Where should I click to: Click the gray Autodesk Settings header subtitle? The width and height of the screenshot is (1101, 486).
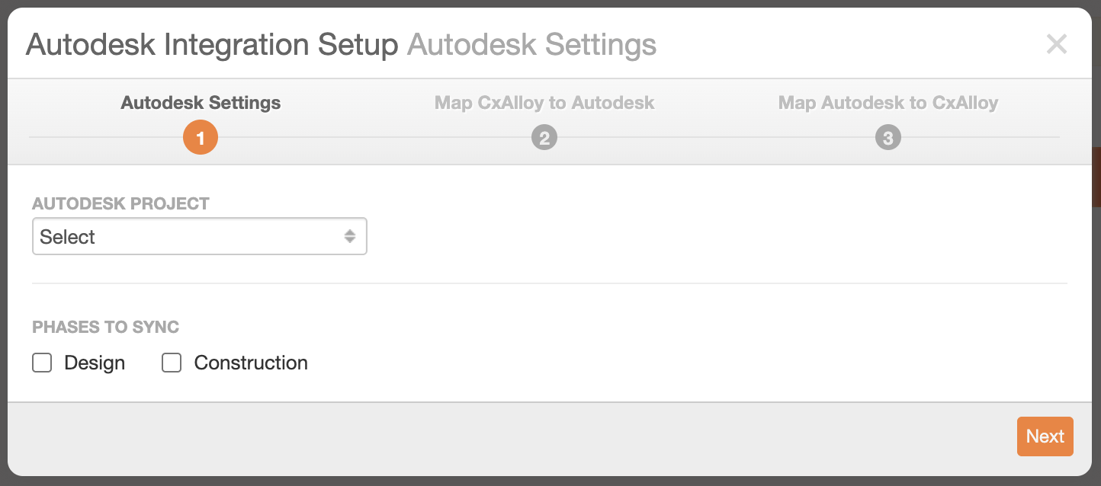[531, 45]
